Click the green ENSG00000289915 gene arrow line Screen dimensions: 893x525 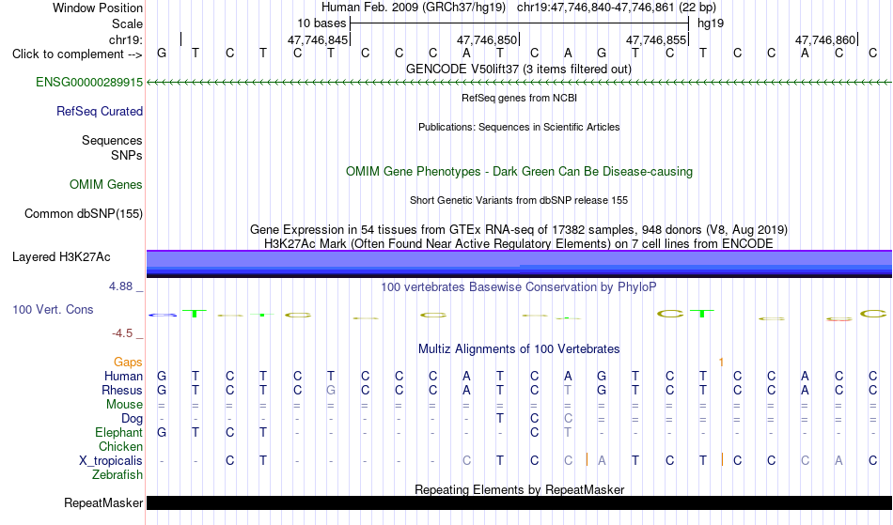coord(520,83)
